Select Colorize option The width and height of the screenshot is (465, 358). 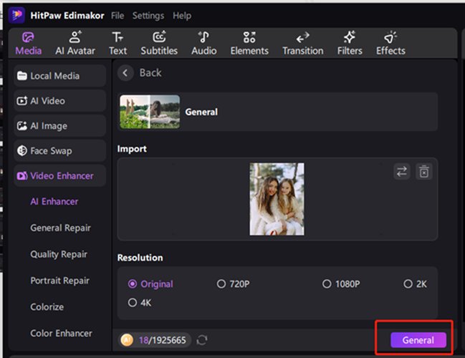point(47,306)
